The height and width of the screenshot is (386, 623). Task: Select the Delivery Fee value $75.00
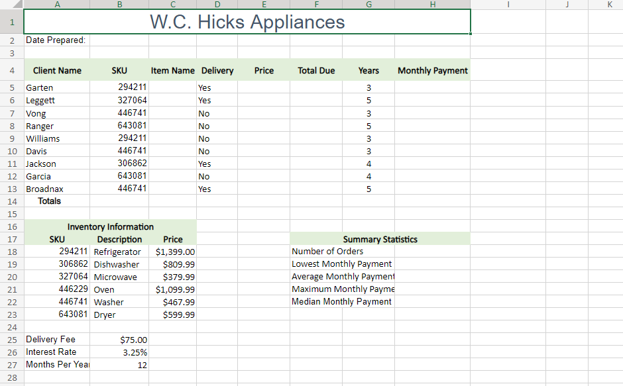(119, 340)
